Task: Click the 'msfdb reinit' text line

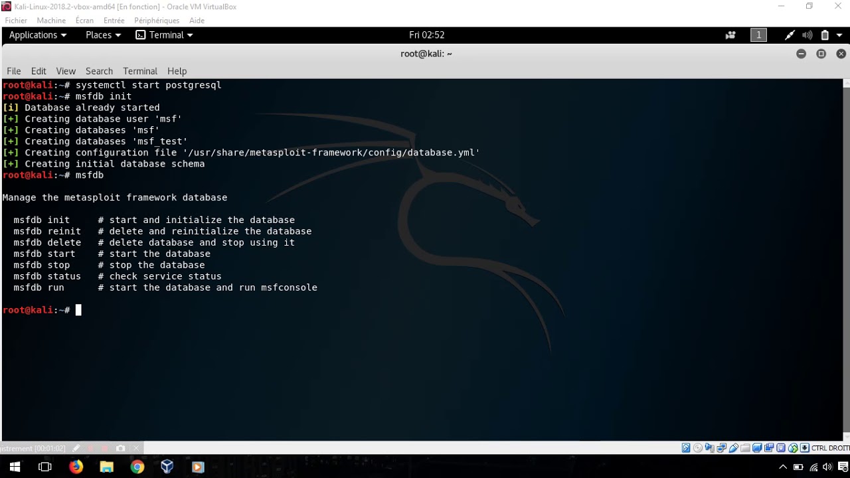Action: (x=47, y=231)
